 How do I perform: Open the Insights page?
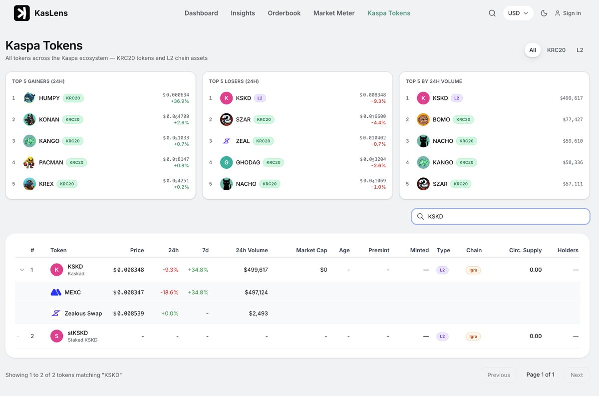(243, 13)
